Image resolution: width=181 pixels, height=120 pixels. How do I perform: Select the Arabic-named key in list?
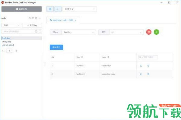[8, 45]
